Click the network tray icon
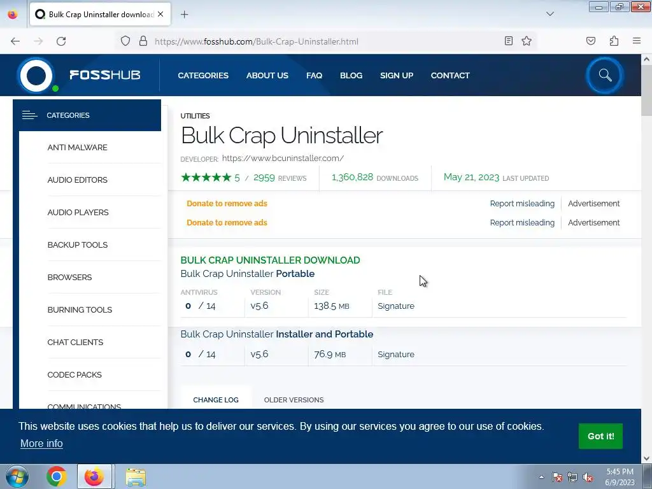Screen dimensions: 652x489 coord(572,477)
